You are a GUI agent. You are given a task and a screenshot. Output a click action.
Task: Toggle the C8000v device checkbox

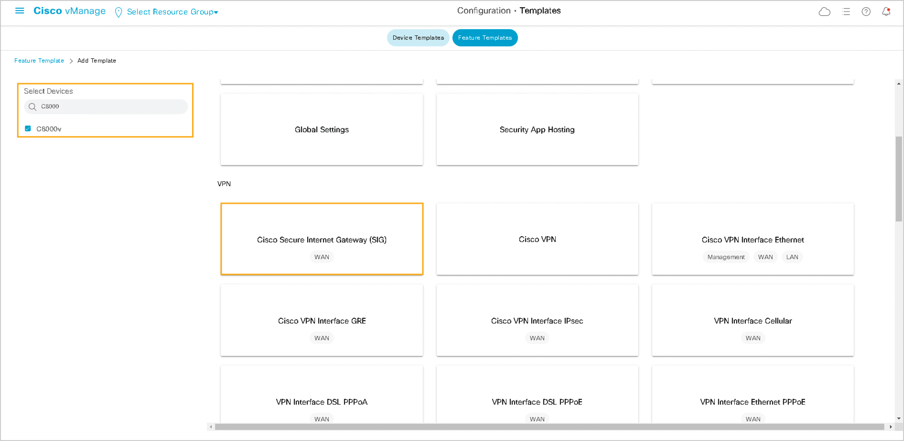coord(28,128)
